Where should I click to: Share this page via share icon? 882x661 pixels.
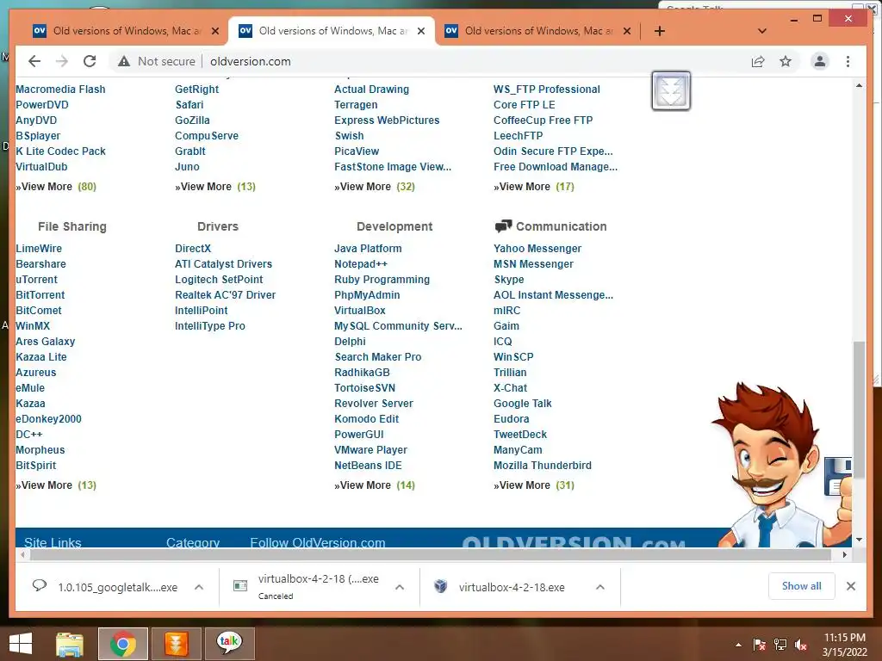[758, 61]
